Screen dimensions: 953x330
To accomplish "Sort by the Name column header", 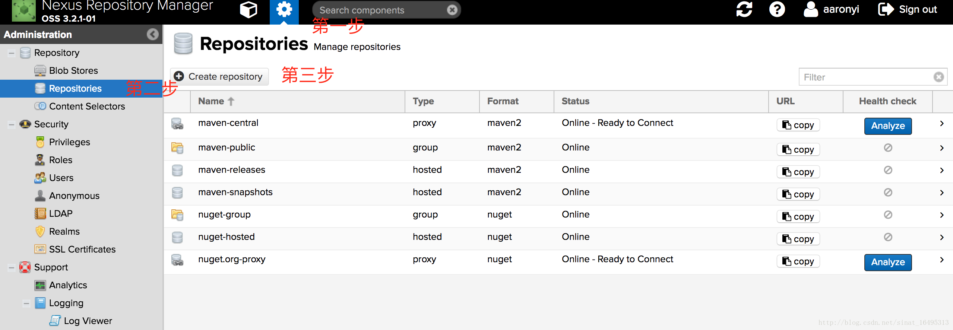I will pos(297,101).
